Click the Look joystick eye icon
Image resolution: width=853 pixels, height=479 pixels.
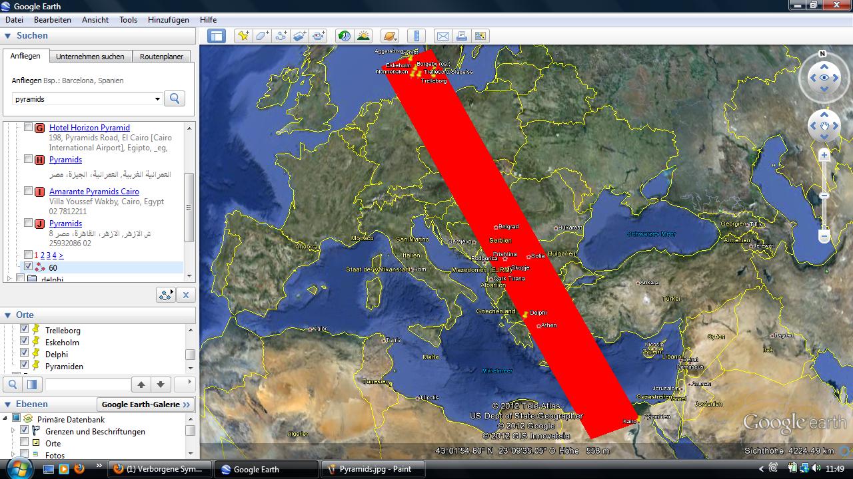click(824, 78)
